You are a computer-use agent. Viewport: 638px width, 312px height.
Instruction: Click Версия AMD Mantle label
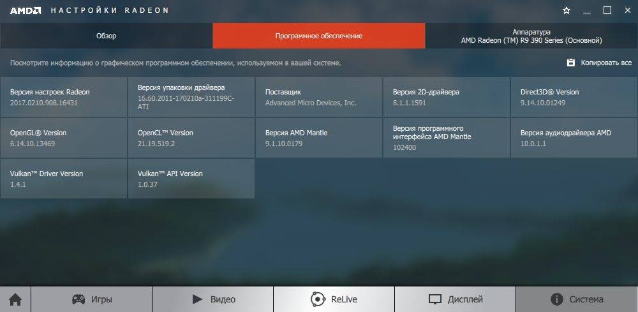pos(296,133)
